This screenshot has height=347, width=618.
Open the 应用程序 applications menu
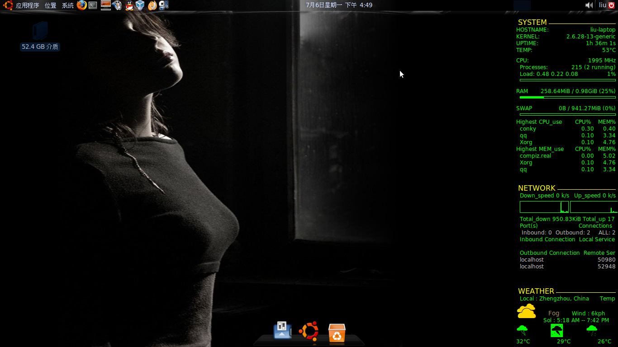(27, 5)
